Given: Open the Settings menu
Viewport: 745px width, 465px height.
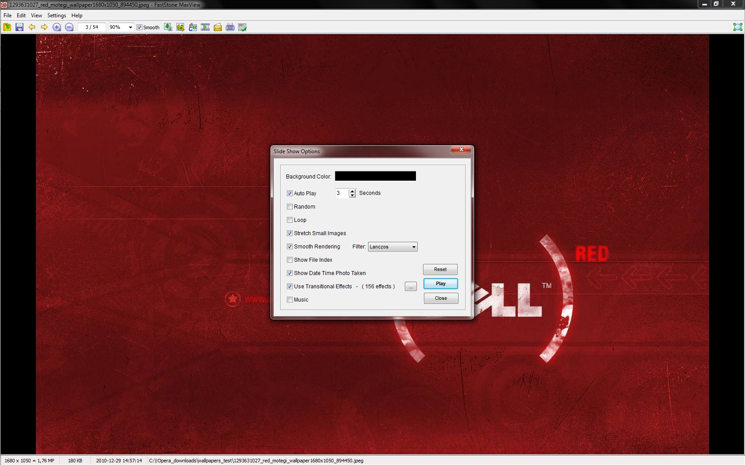Looking at the screenshot, I should tap(57, 15).
